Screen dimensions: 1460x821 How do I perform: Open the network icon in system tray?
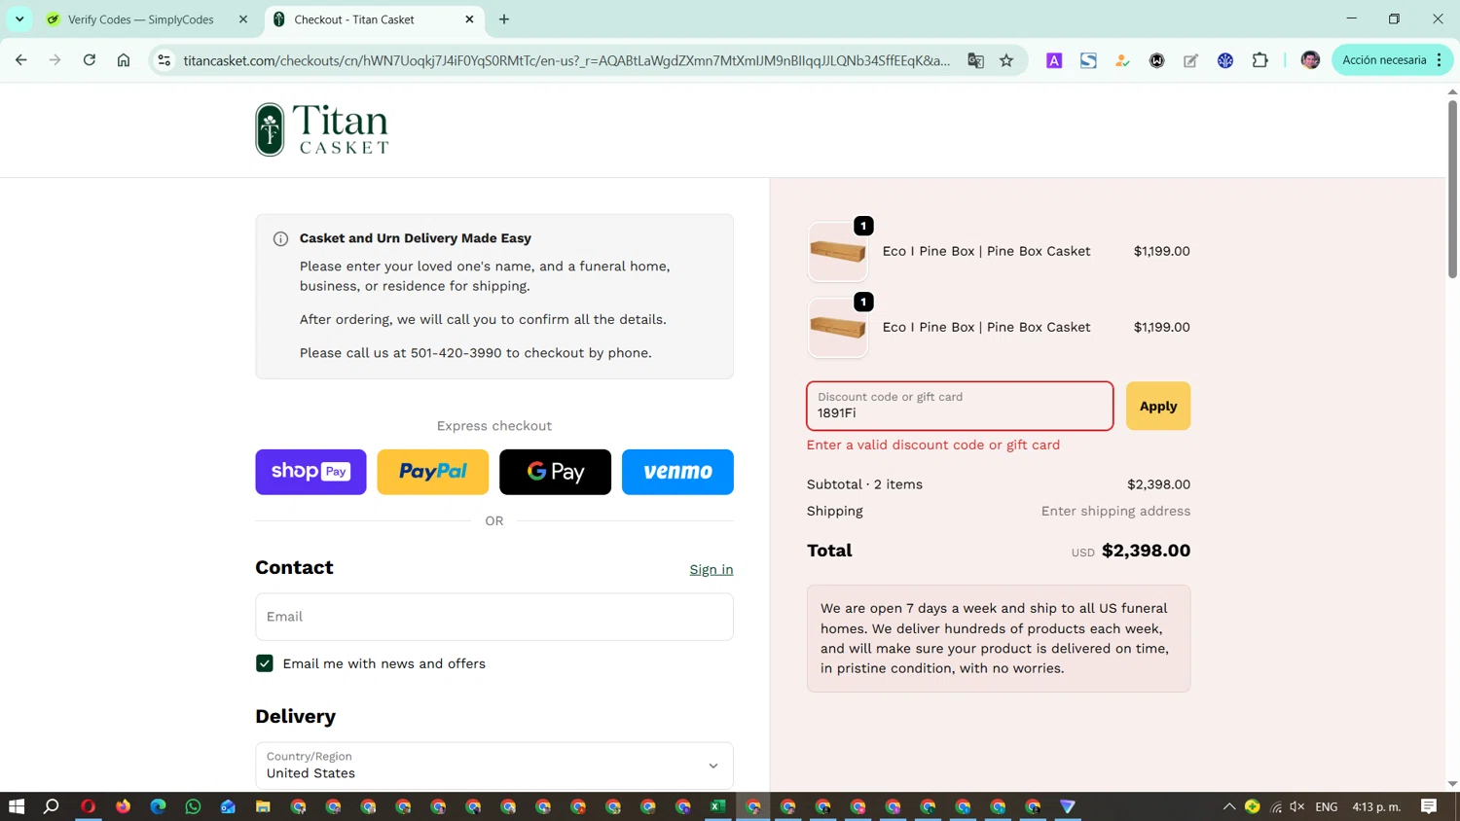[x=1276, y=806]
